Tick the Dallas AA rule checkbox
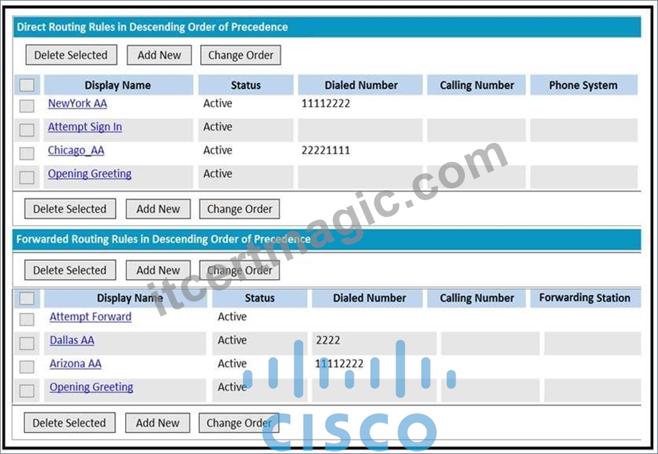This screenshot has height=454, width=658. pyautogui.click(x=27, y=343)
